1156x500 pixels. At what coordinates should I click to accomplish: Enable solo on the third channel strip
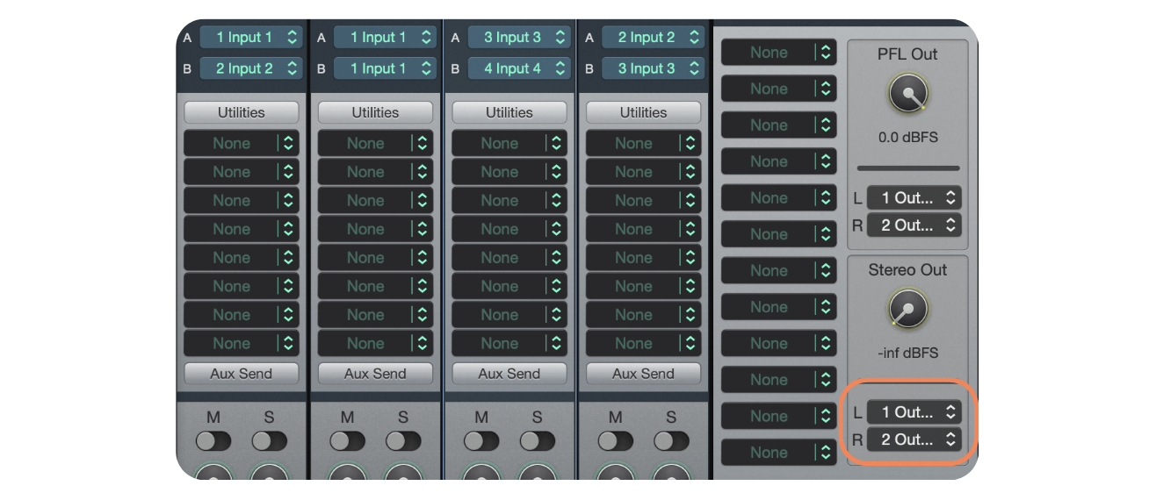(x=537, y=440)
